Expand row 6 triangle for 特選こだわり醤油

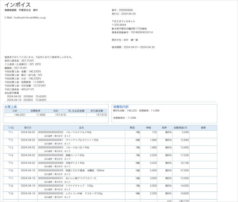pos(9,170)
